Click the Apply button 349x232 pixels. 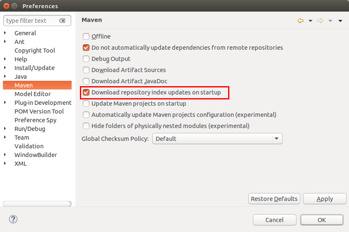pos(325,198)
